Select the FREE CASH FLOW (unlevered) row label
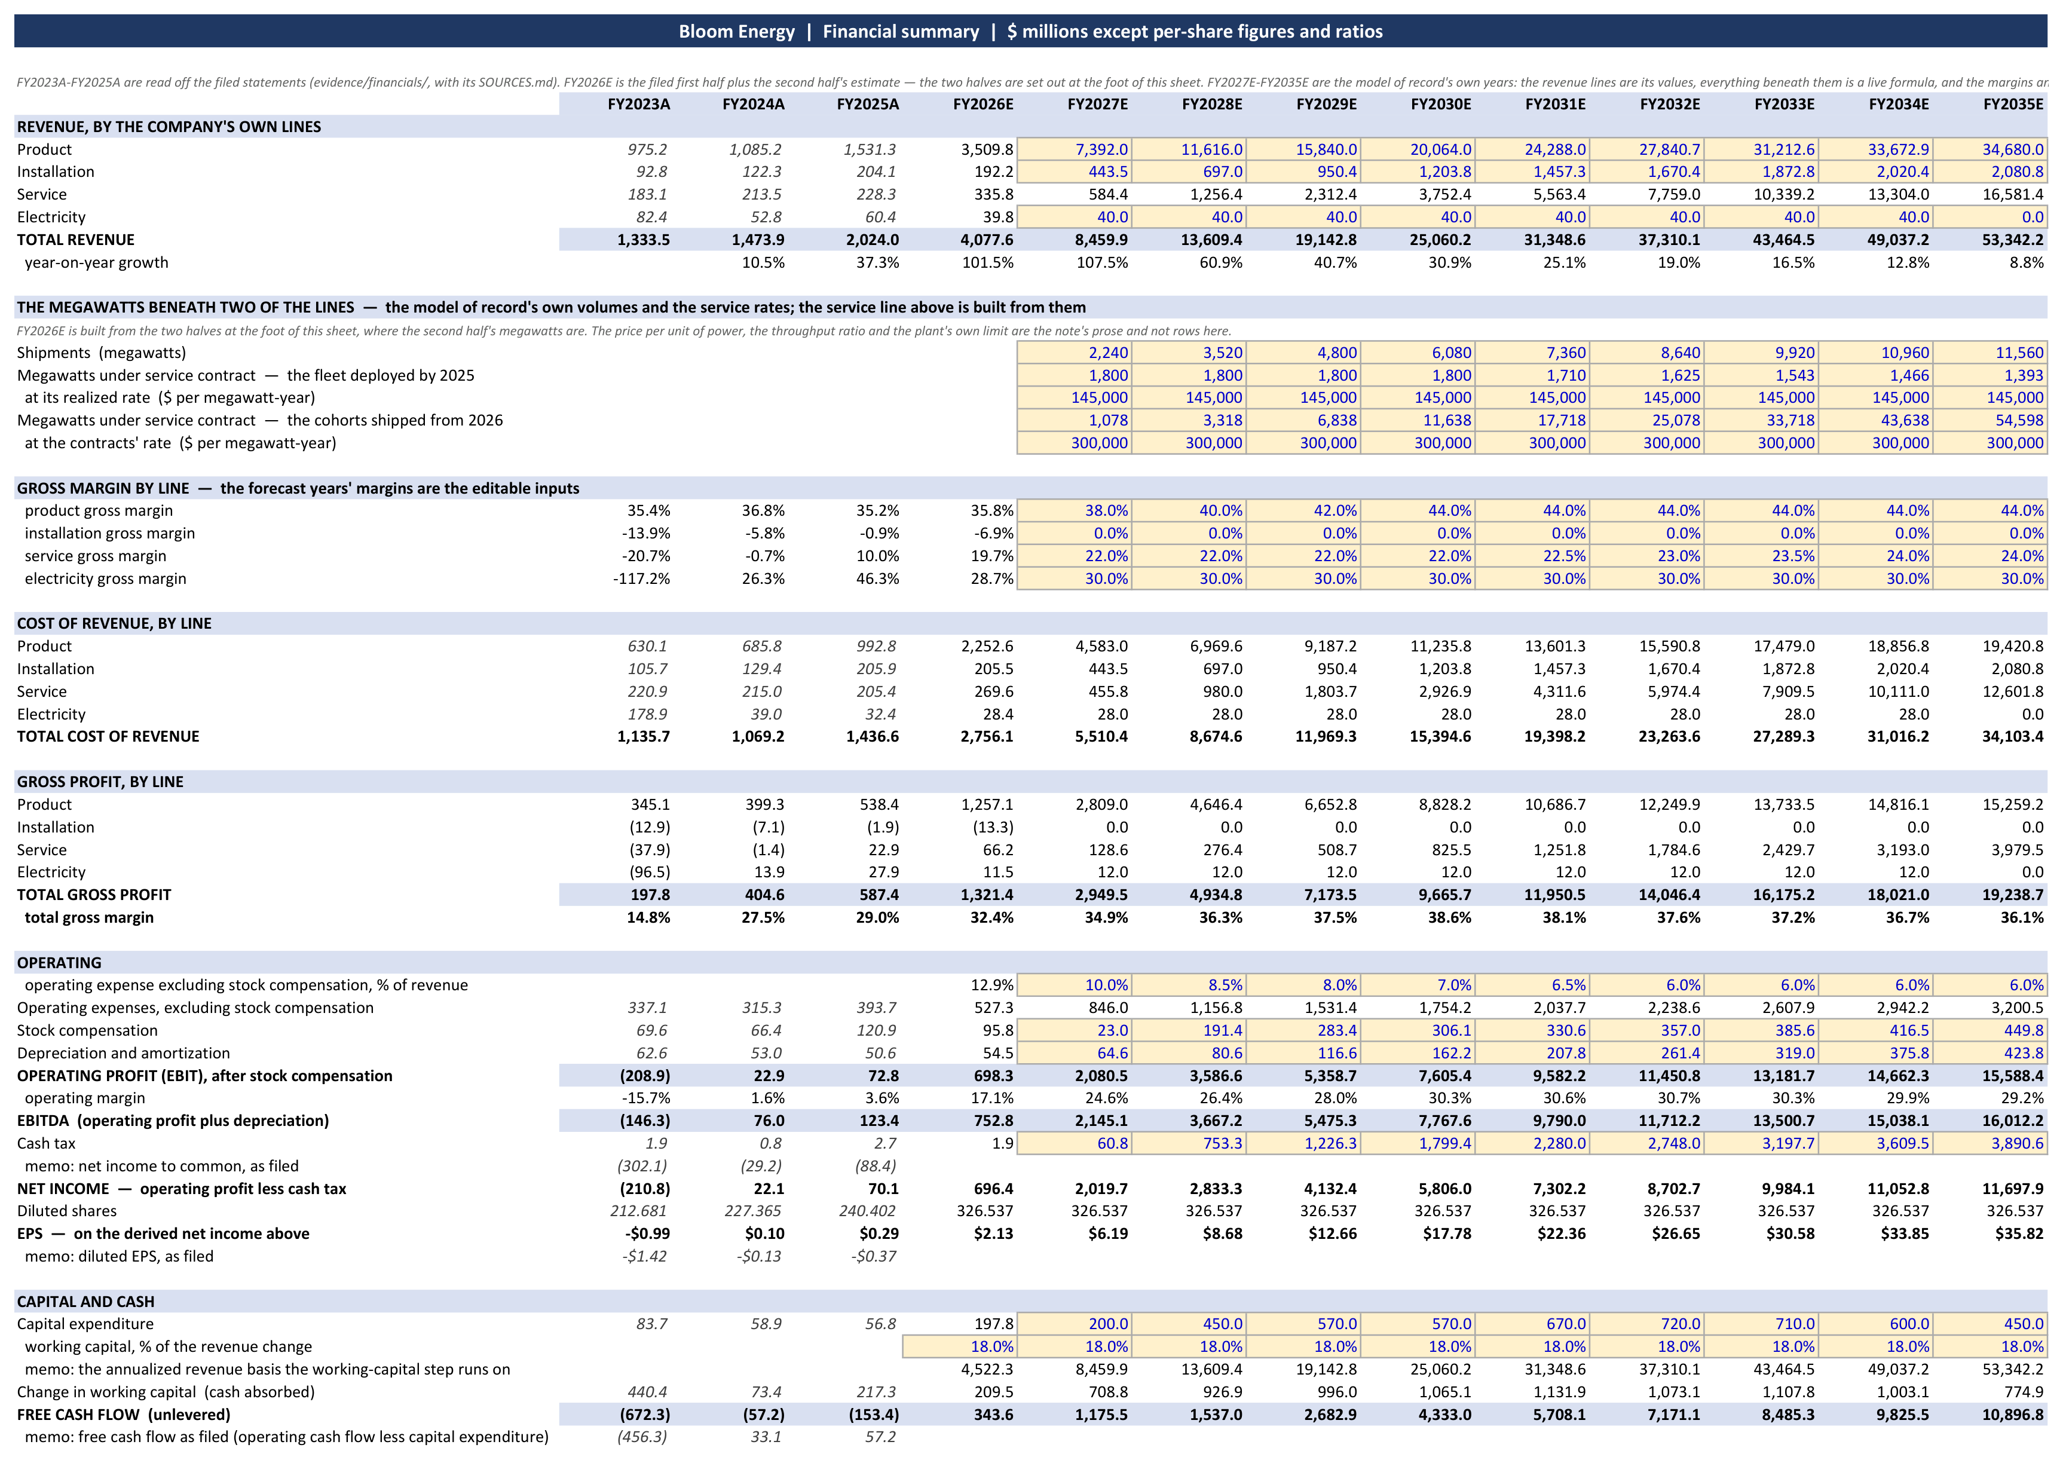Viewport: 2063px width, 1460px height. [124, 1415]
